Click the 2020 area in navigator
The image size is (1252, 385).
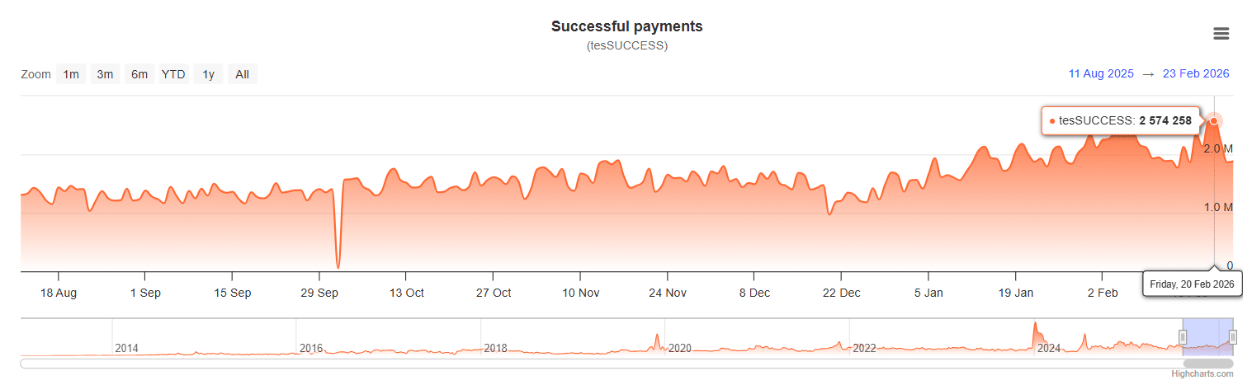click(679, 348)
